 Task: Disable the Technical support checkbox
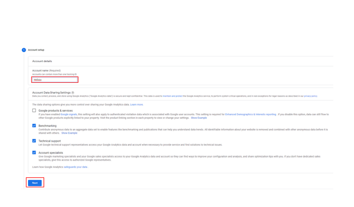coord(34,141)
